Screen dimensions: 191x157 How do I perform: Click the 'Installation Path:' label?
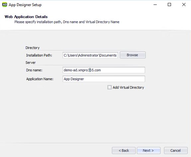[x=39, y=55]
